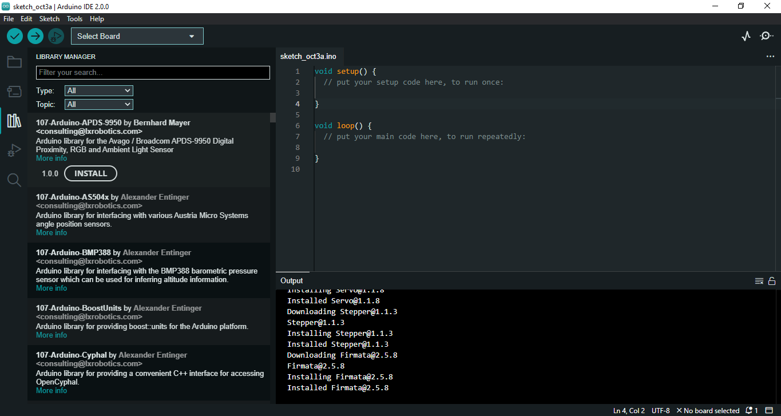Clear the Output panel
This screenshot has height=416, width=781.
point(759,281)
